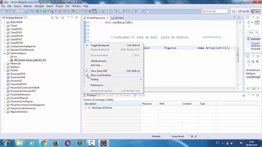262x147 pixels.
Task: Open the Source menu
Action: (x=17, y=6)
